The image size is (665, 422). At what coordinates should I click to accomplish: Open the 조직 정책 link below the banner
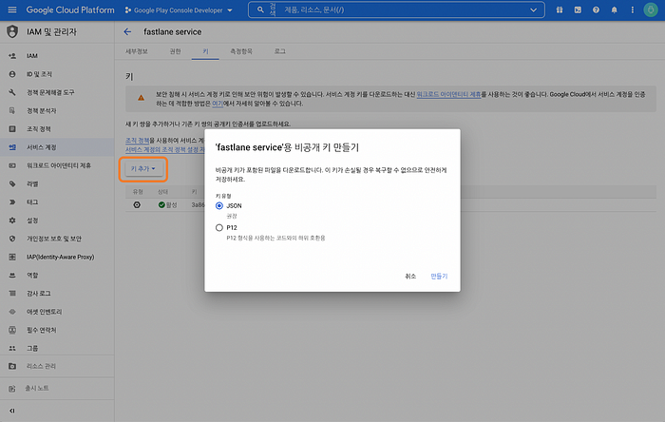[137, 141]
